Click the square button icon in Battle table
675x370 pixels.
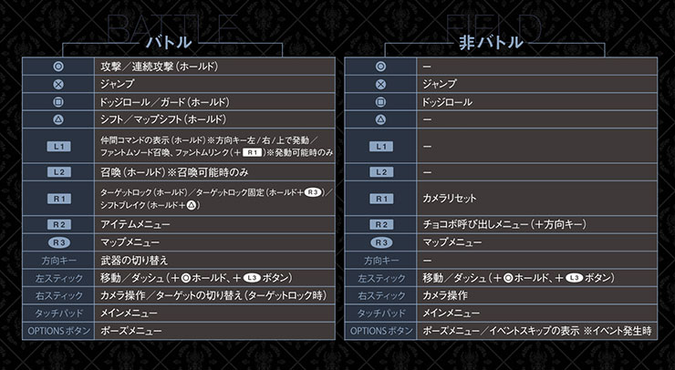click(58, 102)
